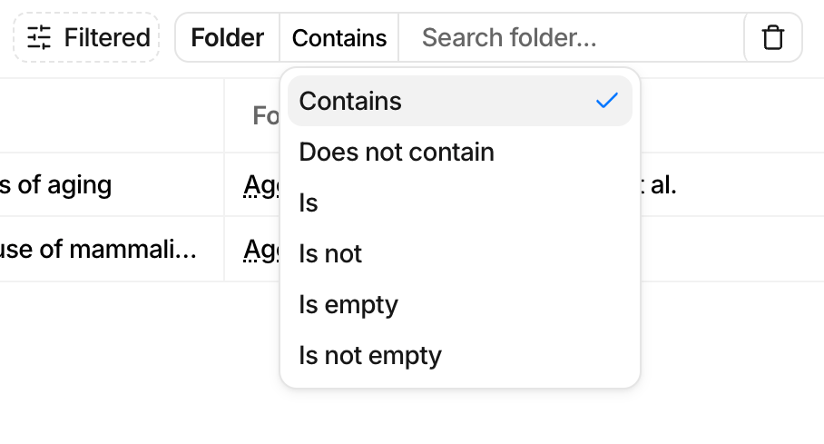The height and width of the screenshot is (444, 824).
Task: Select the row ending in 'use of mammali...'
Action: 98,249
